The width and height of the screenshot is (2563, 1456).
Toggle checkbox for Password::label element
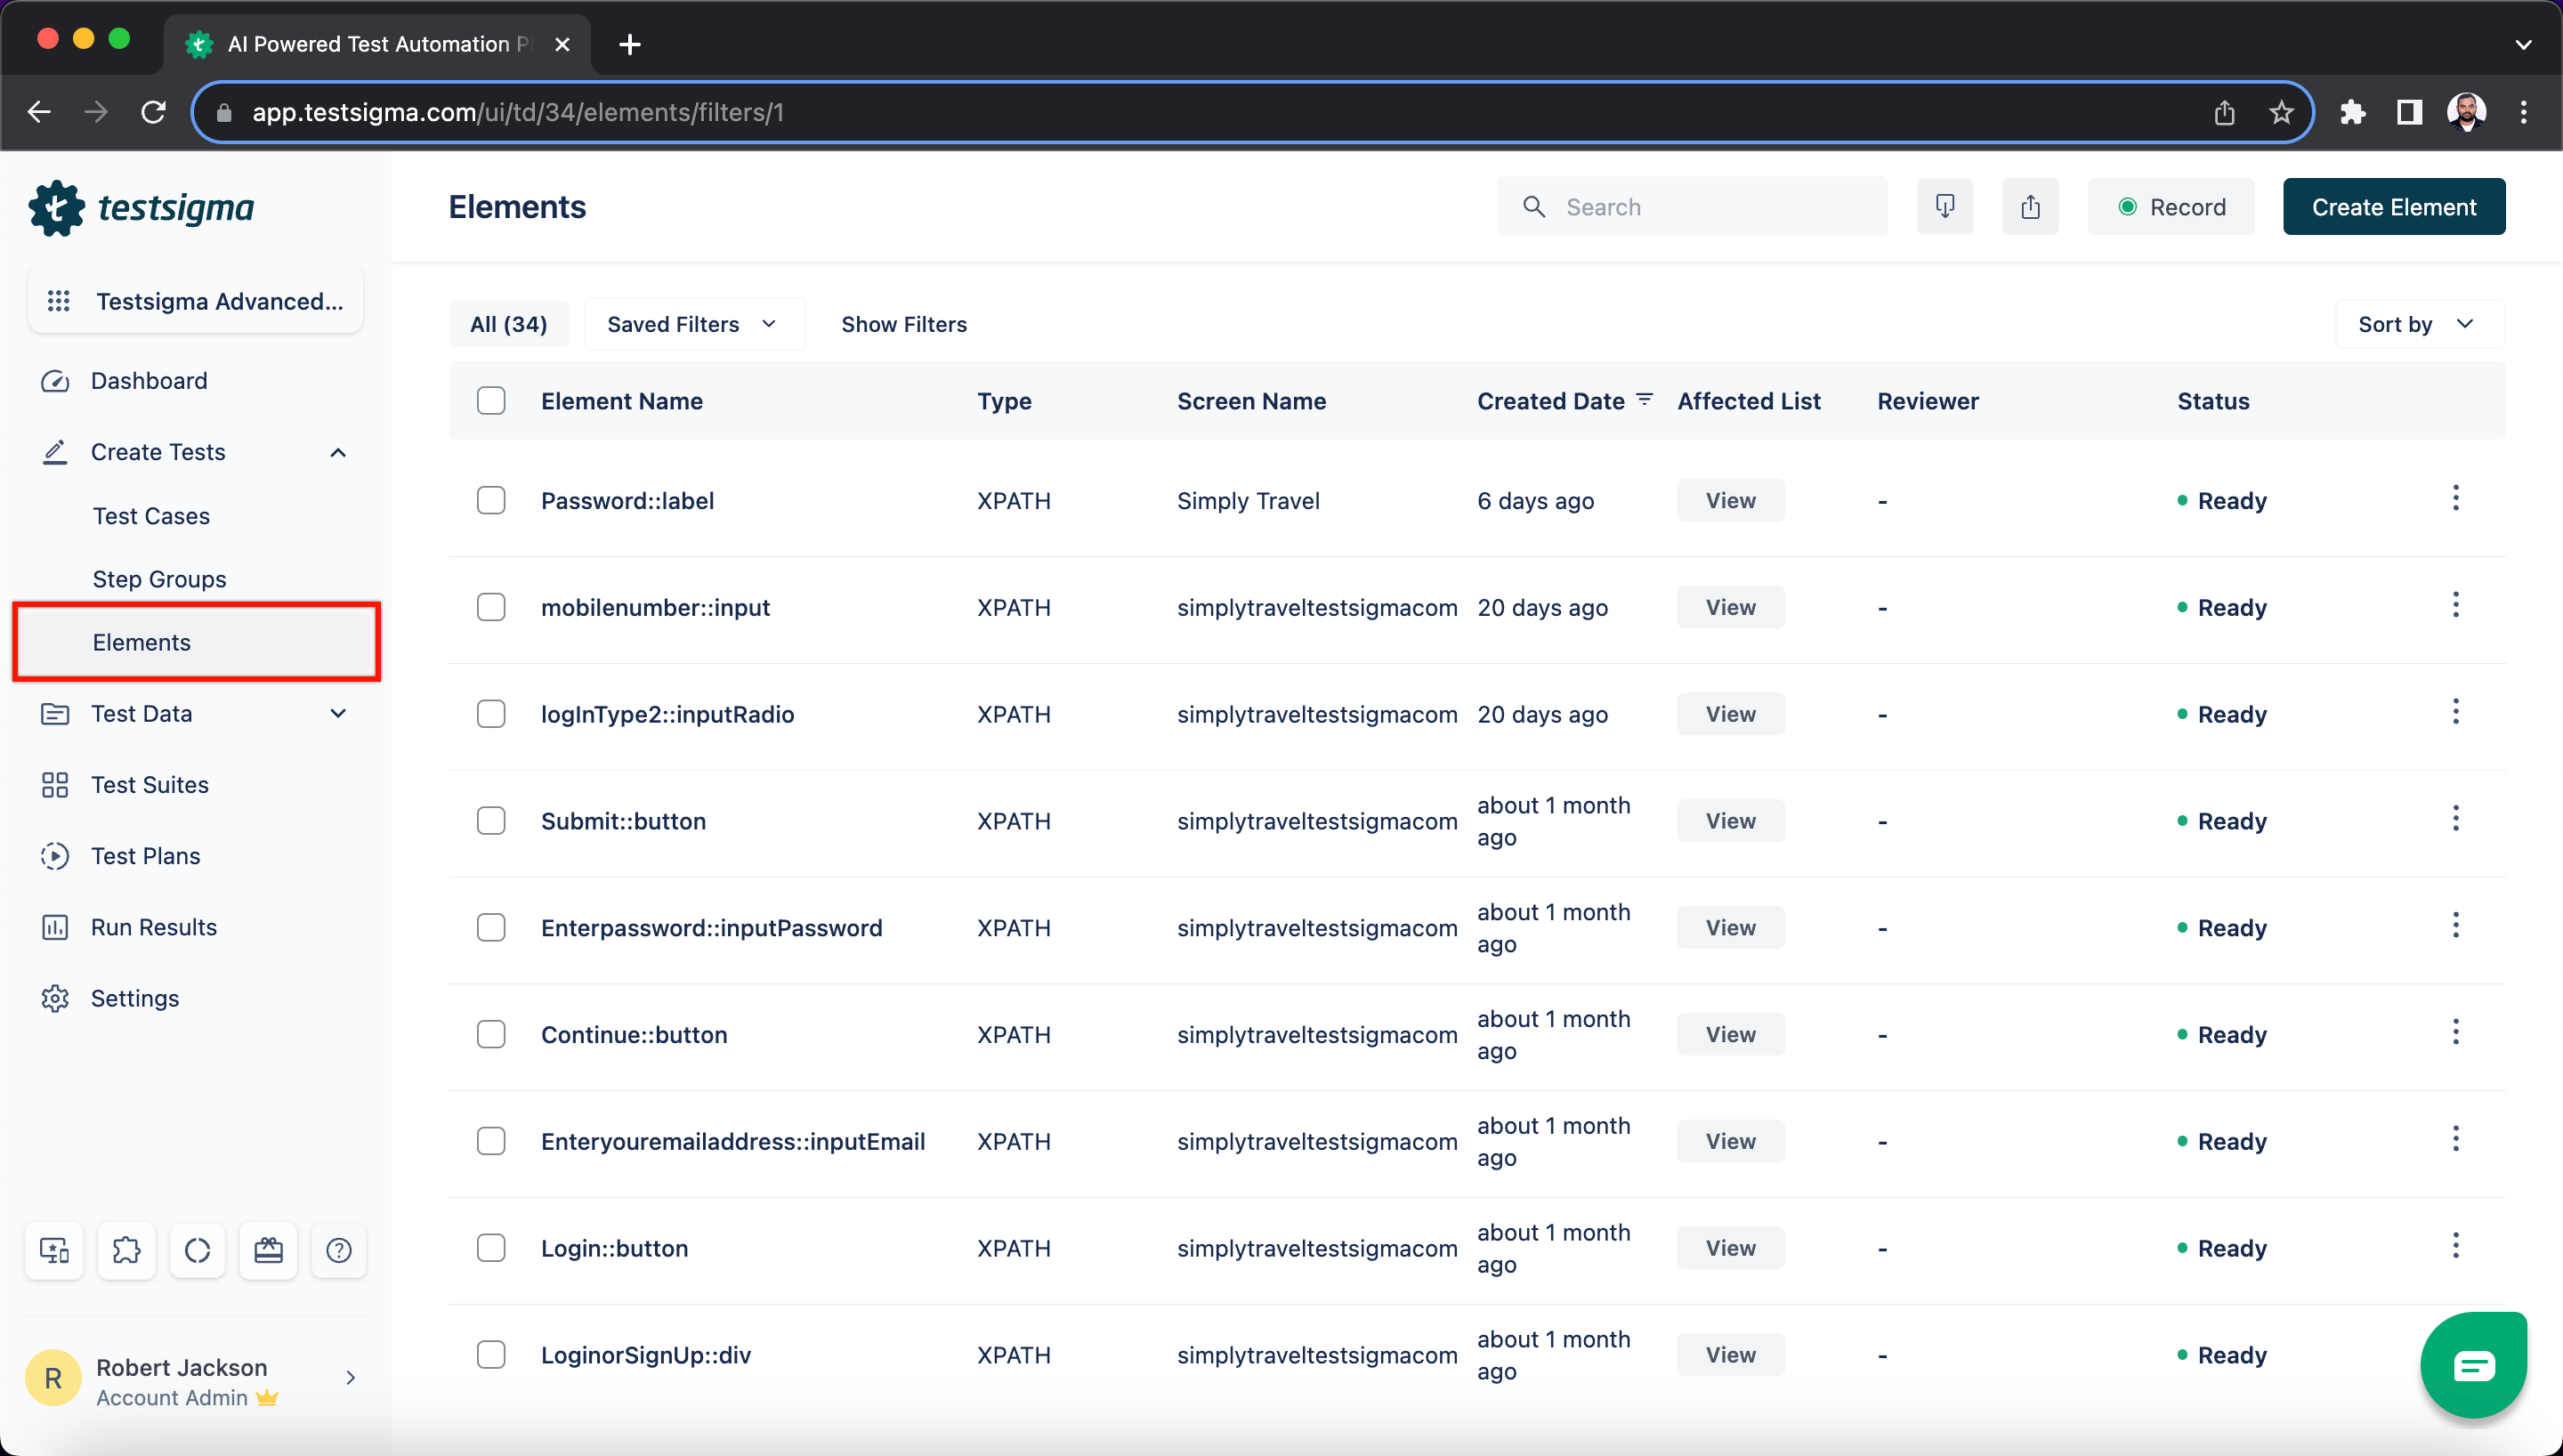coord(491,498)
